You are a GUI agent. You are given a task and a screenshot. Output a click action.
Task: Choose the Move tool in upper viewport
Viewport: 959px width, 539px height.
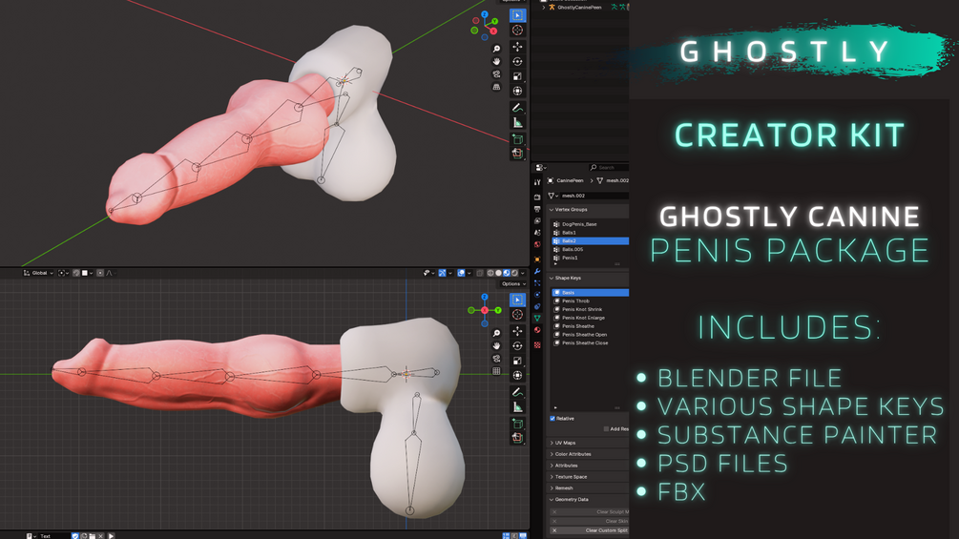coord(517,47)
